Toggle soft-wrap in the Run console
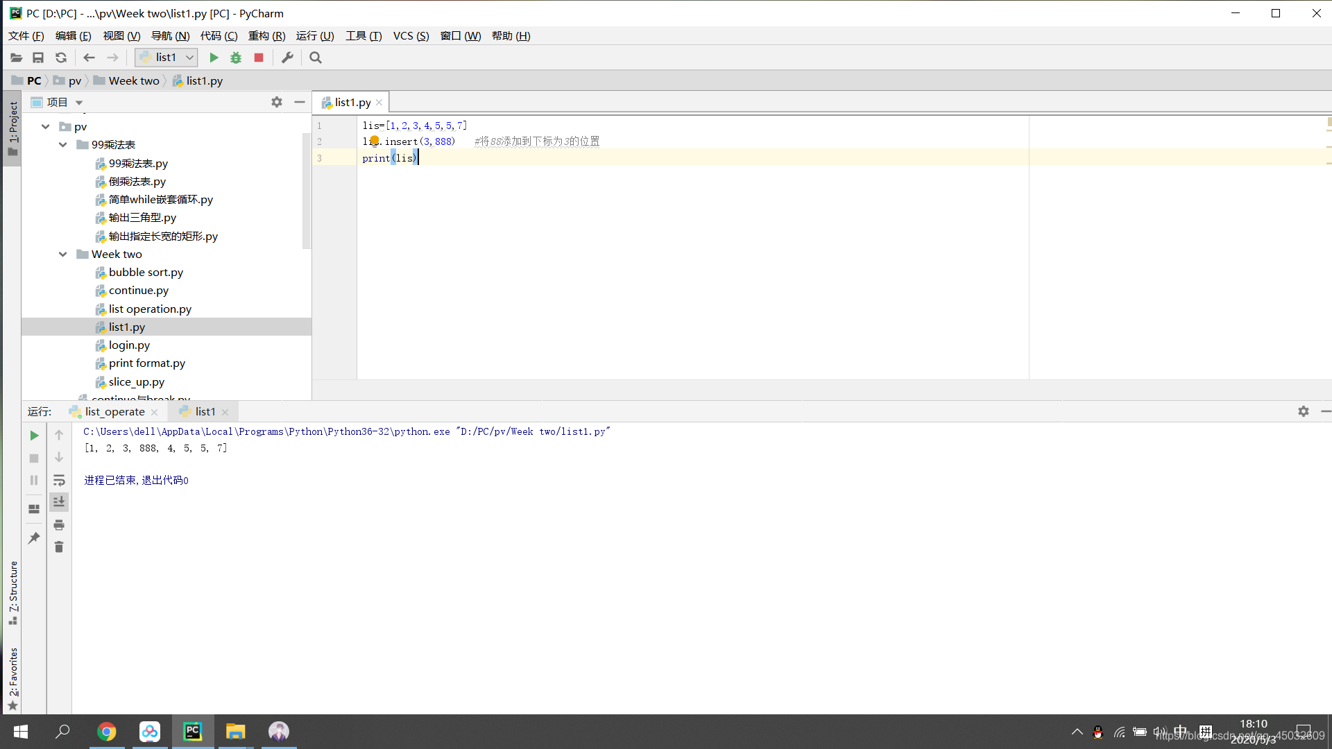Image resolution: width=1332 pixels, height=749 pixels. tap(59, 480)
